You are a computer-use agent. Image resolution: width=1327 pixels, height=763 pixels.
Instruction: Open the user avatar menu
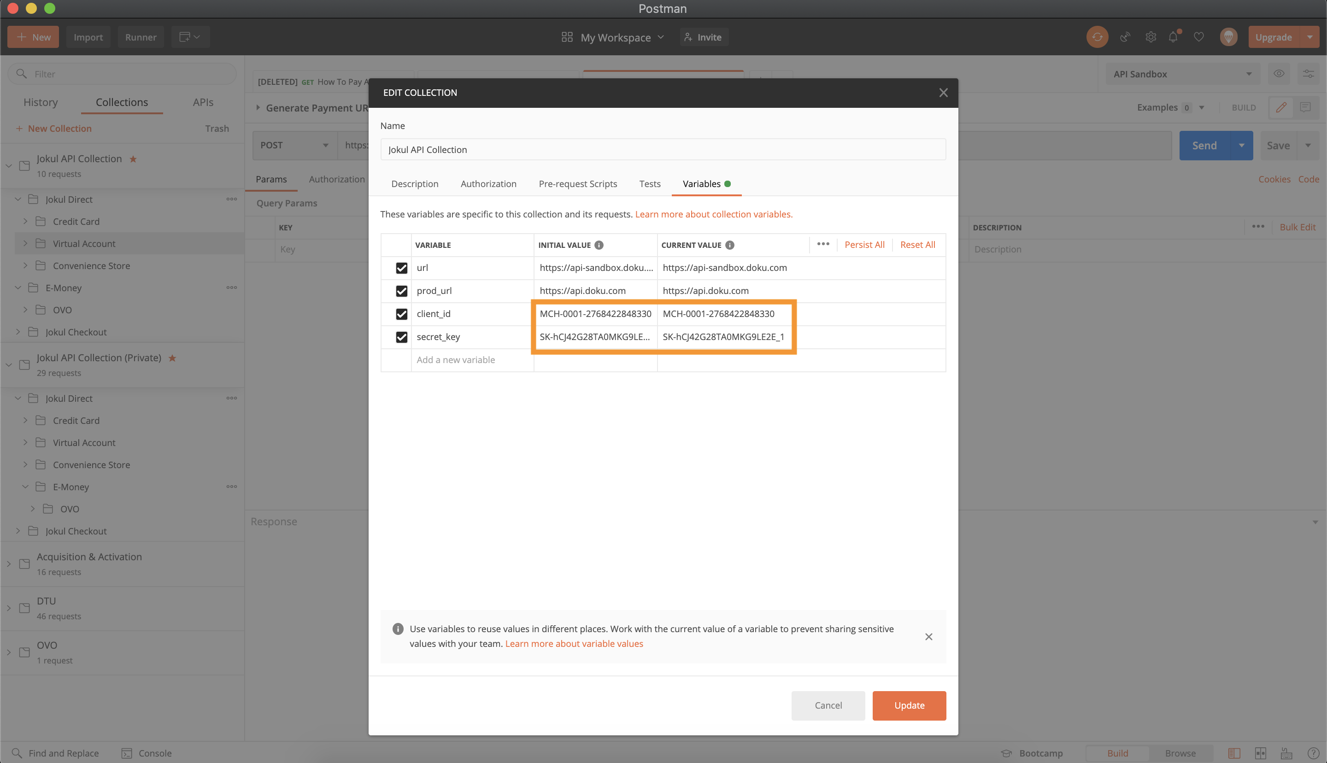click(1228, 37)
